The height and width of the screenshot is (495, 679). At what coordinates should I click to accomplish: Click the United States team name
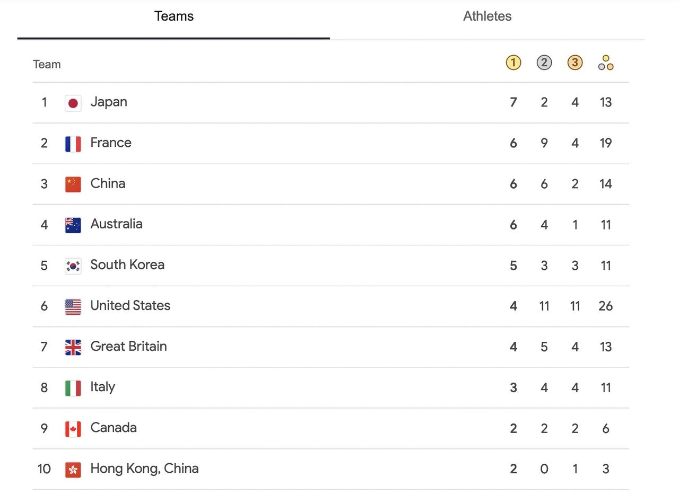[130, 306]
